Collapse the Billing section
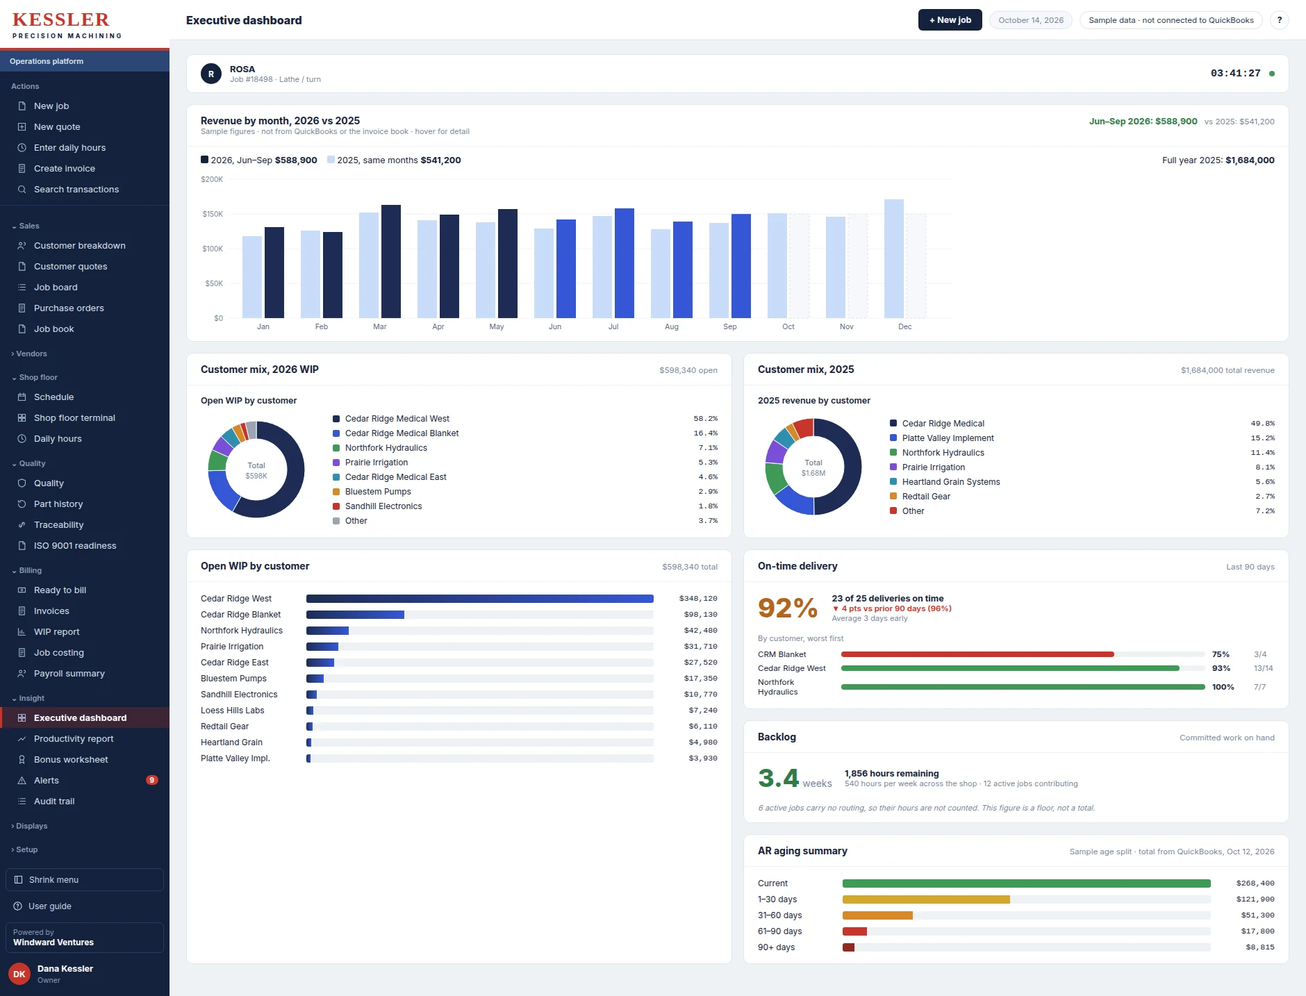The image size is (1306, 996). [26, 571]
